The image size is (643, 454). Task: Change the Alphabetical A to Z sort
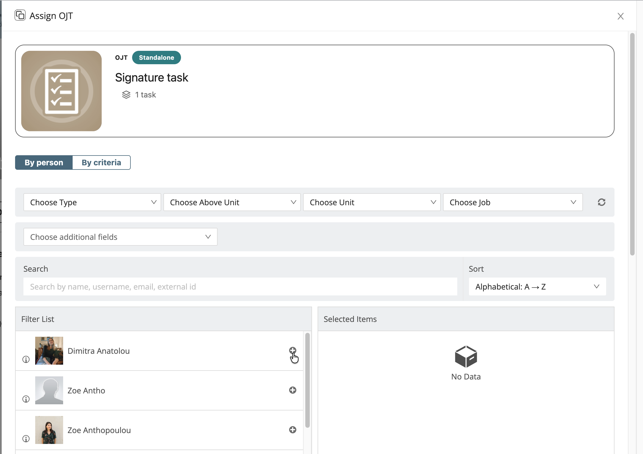tap(537, 287)
